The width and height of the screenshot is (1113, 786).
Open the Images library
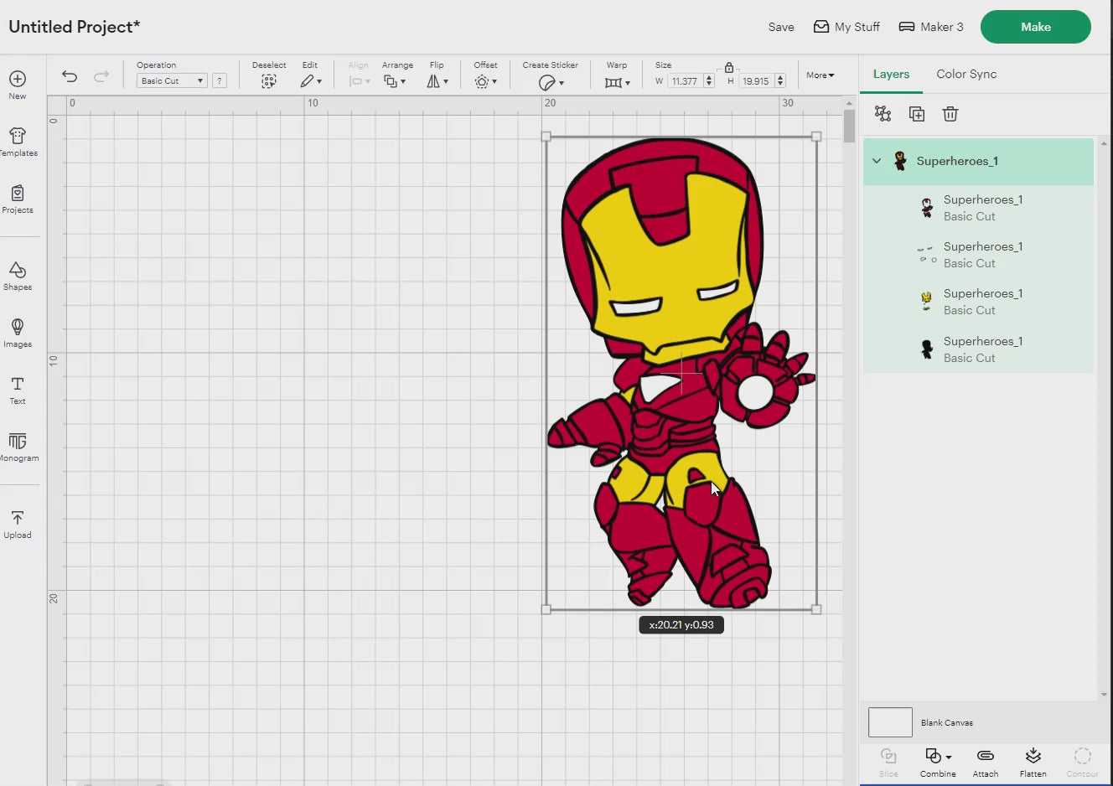18,333
